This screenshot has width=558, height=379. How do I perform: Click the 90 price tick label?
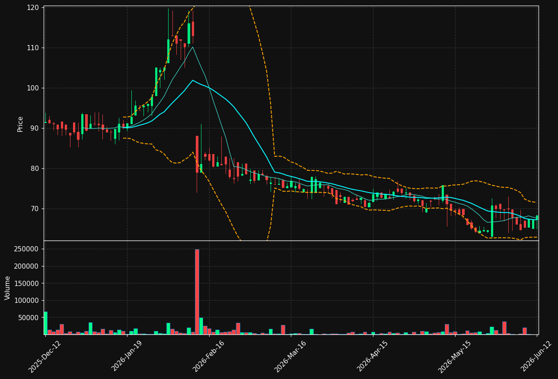[x=35, y=128]
